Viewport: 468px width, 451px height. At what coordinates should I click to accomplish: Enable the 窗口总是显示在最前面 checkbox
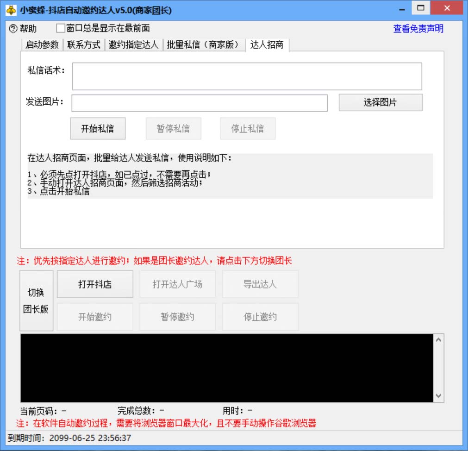(x=60, y=28)
